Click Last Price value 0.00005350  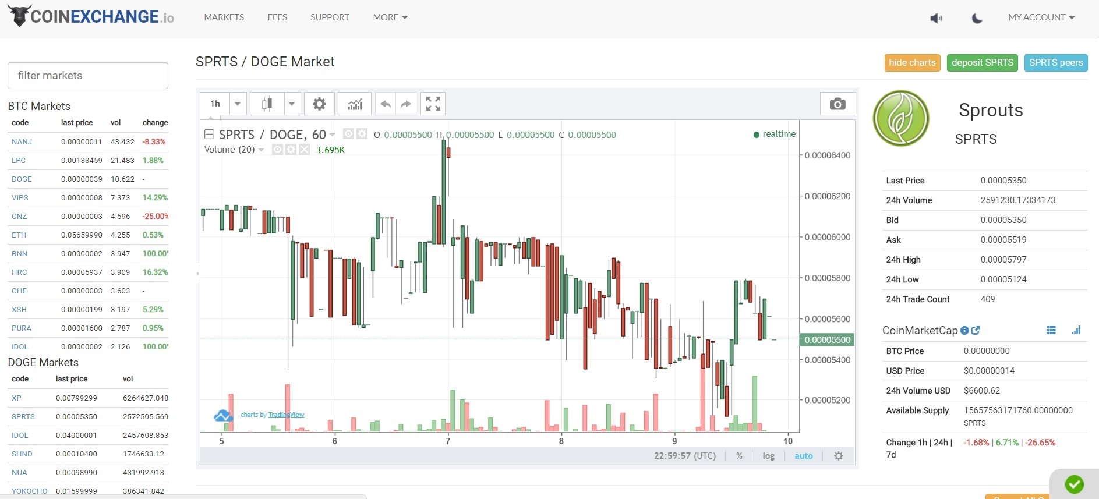coord(1003,181)
